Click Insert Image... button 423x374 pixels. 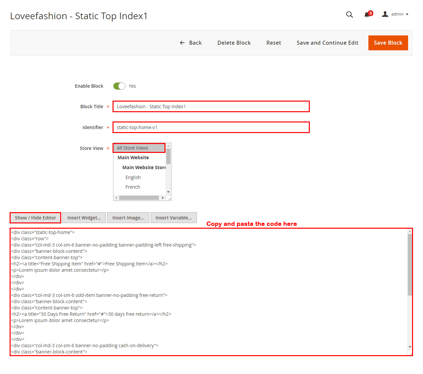128,218
